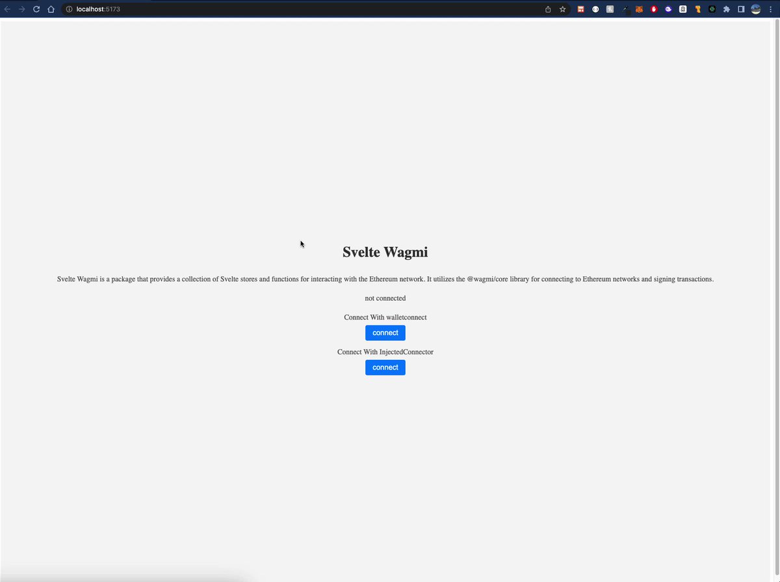
Task: Open the Extensions puzzle piece menu
Action: coord(727,9)
